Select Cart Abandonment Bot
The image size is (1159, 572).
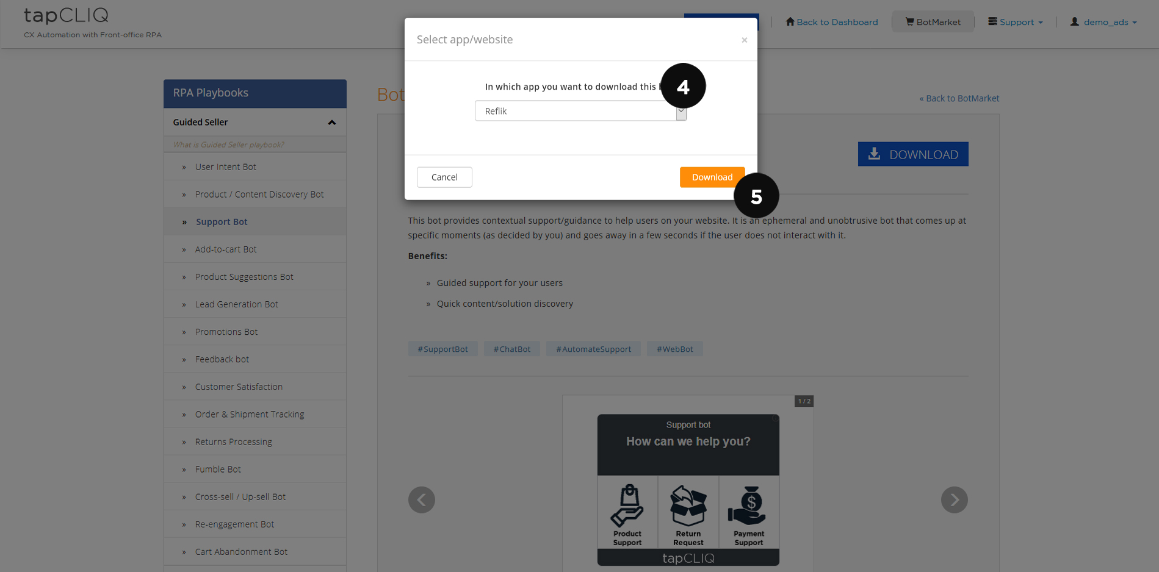tap(255, 551)
